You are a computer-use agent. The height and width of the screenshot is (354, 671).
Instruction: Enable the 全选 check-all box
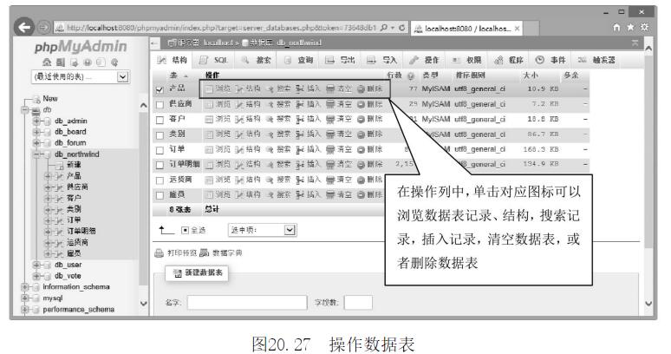[x=186, y=230]
